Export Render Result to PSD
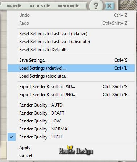 click(71, 87)
